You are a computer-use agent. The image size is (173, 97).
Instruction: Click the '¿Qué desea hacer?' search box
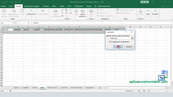point(104,6)
